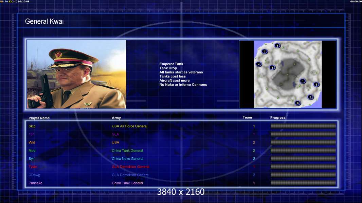362x203 pixels.
Task: Click Tytan's loading progress bar
Action: [303, 167]
